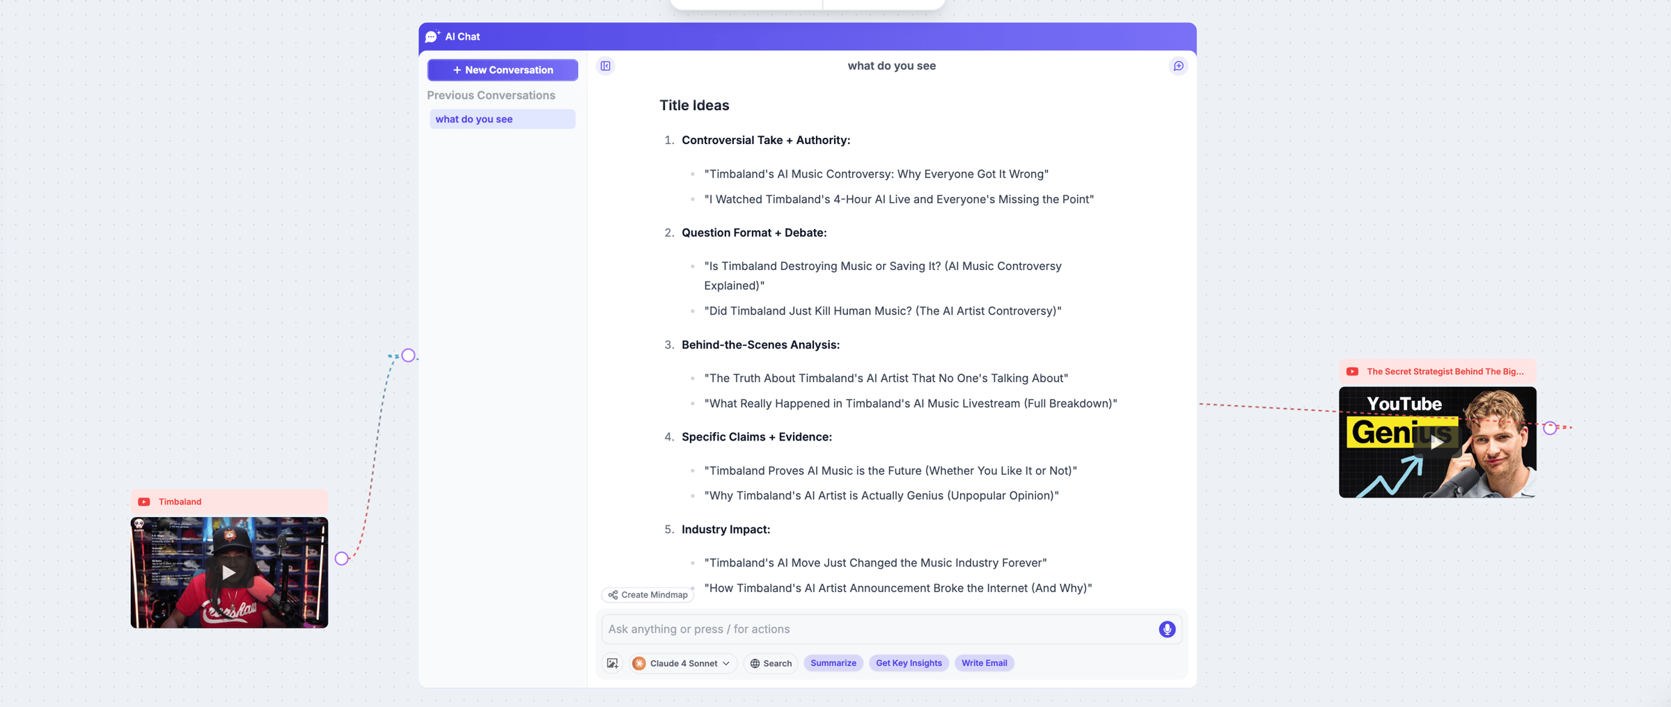Viewport: 1671px width, 707px height.
Task: Click 'The Secret Strategist Behind The Big...' node title
Action: (1445, 372)
